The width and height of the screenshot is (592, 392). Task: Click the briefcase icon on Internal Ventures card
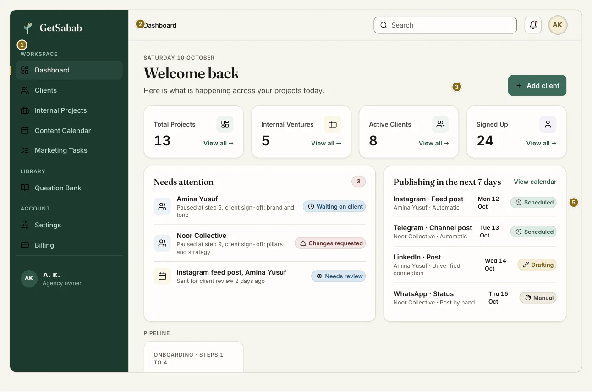pyautogui.click(x=333, y=124)
